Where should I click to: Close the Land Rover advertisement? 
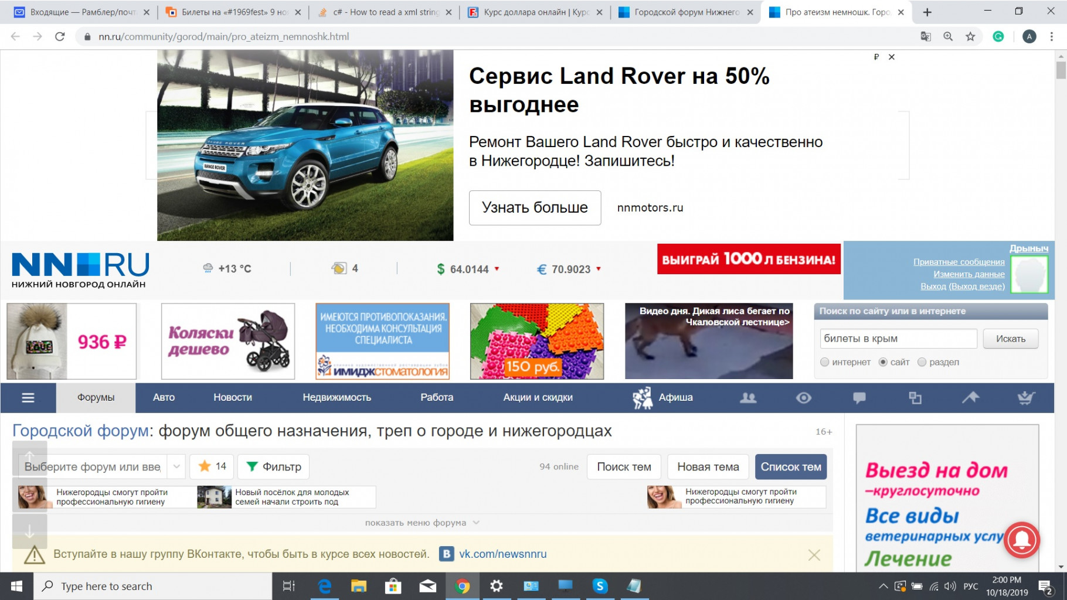click(x=892, y=57)
